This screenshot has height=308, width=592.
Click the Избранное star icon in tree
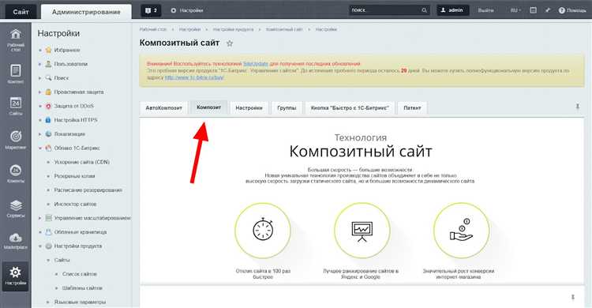[x=48, y=50]
